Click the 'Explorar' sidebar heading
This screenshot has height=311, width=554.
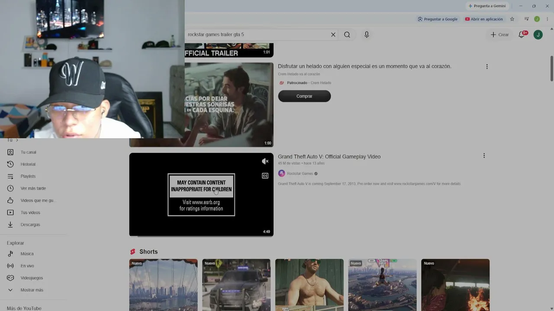(x=16, y=243)
